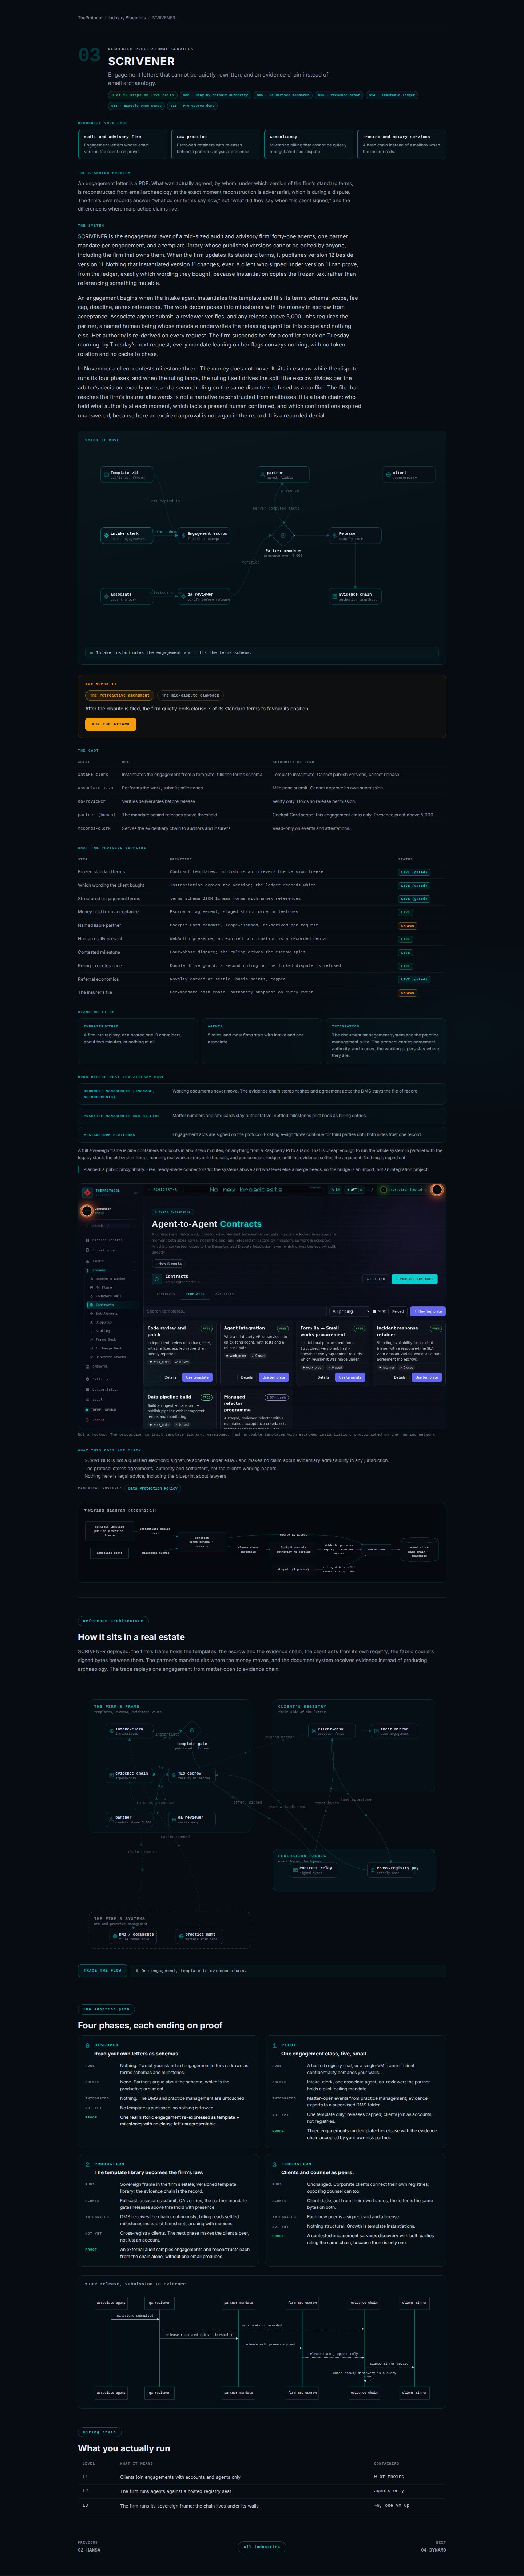524x2576 pixels.
Task: Click the All industries footer button
Action: coord(262,2547)
